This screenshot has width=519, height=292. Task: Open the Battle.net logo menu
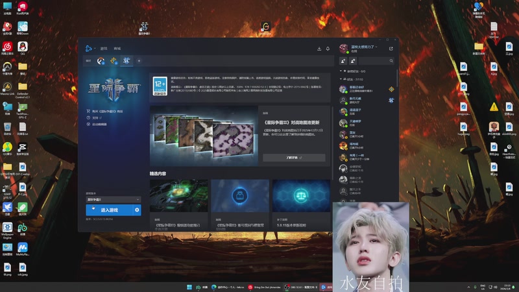pos(89,48)
